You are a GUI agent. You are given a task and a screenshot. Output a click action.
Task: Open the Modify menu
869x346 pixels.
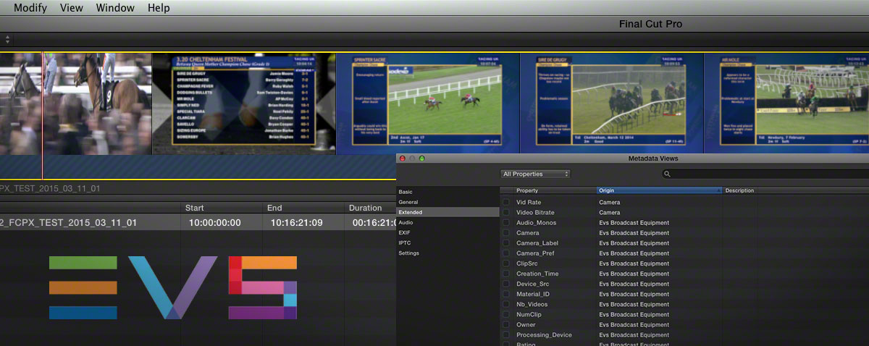click(30, 8)
